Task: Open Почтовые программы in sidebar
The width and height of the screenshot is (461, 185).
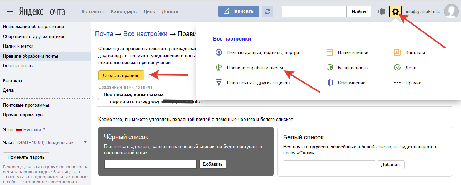Action: 26,105
